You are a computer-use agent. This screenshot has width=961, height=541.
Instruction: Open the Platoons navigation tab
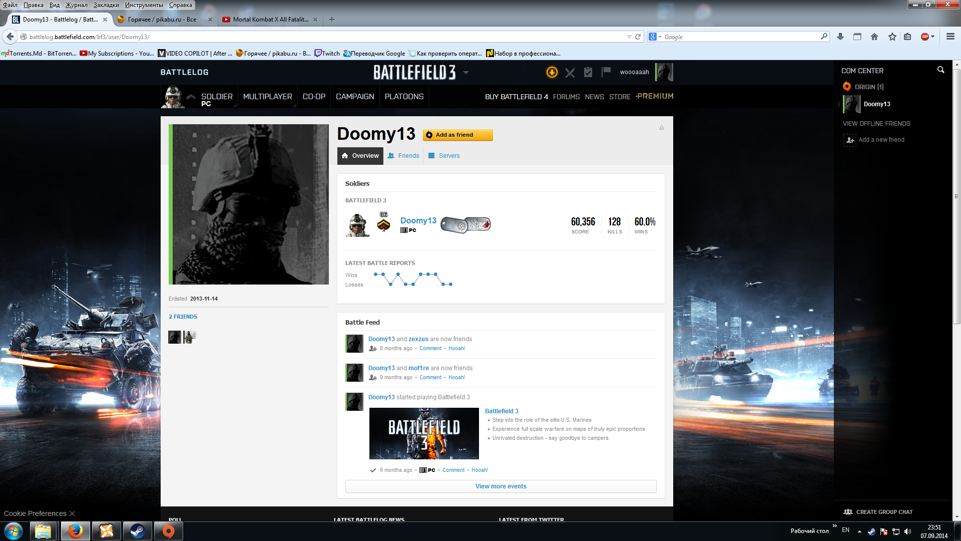[x=404, y=97]
